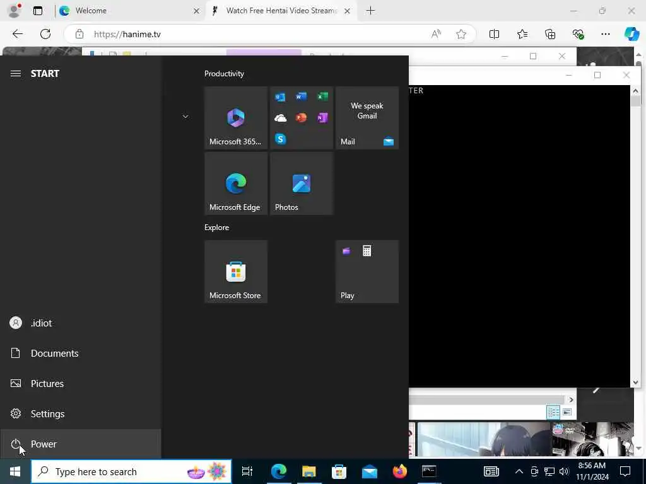This screenshot has height=484, width=646.
Task: Open Word from the Office tile group
Action: (301, 96)
